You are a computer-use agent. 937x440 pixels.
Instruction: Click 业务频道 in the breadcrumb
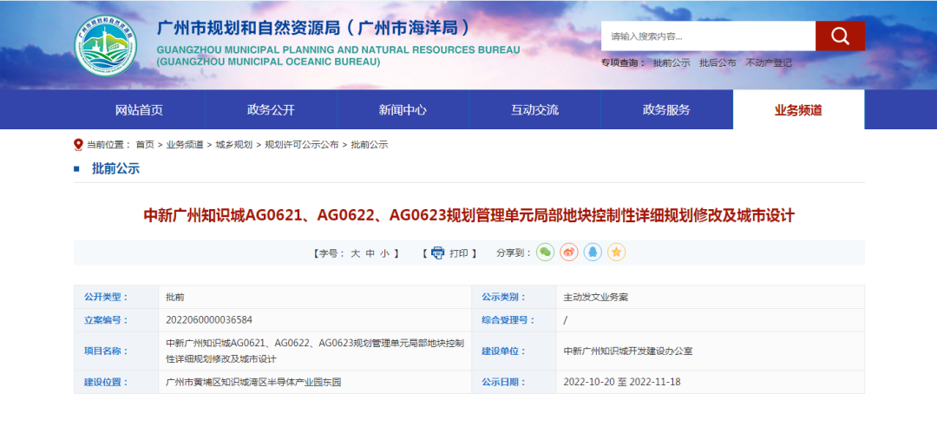(185, 145)
